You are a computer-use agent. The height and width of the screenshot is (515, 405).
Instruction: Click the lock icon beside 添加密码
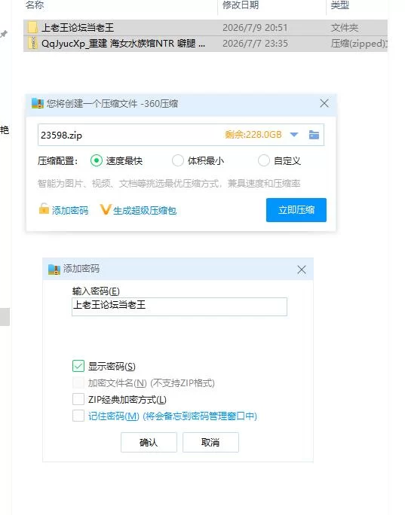pyautogui.click(x=44, y=209)
